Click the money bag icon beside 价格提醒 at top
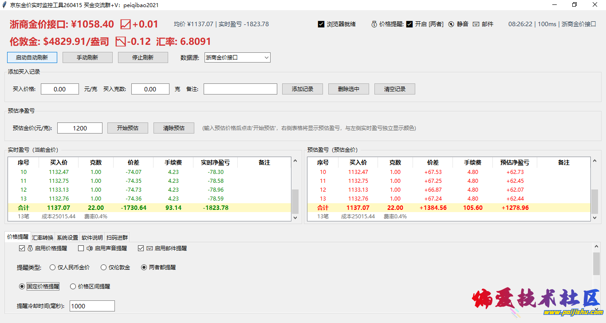The image size is (606, 323). (x=374, y=24)
